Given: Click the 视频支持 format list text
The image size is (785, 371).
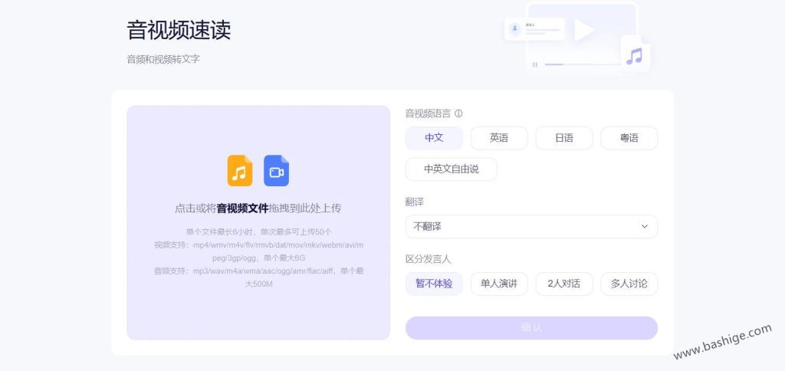Looking at the screenshot, I should pyautogui.click(x=259, y=251).
